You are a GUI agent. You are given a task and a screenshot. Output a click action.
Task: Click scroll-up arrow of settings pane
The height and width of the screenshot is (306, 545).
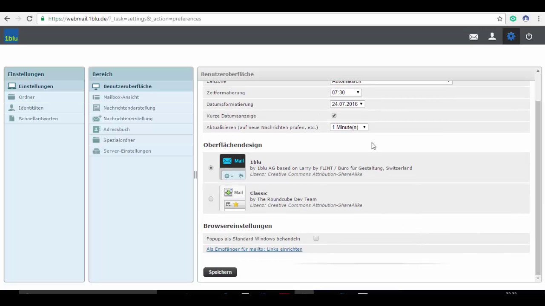[x=538, y=71]
